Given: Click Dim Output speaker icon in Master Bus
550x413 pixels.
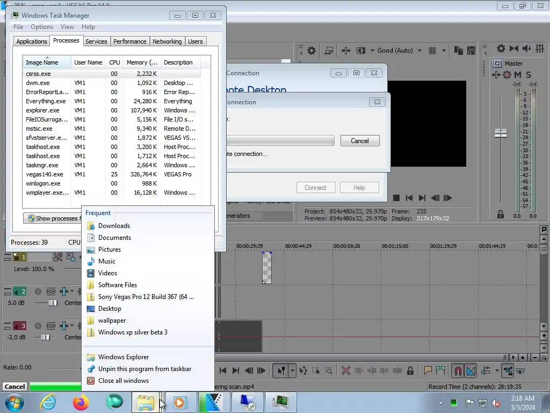Looking at the screenshot, I should point(526,48).
